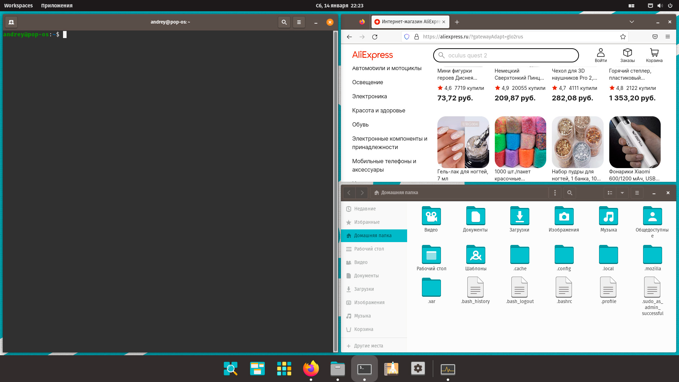Expand view options dropdown arrow in Files
Image resolution: width=679 pixels, height=382 pixels.
point(622,193)
